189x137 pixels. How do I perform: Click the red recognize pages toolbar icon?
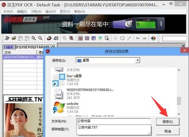click(71, 38)
